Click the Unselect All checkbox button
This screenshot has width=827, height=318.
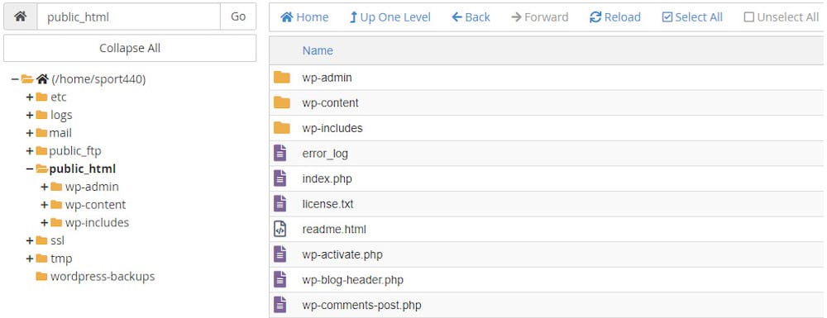(x=782, y=17)
